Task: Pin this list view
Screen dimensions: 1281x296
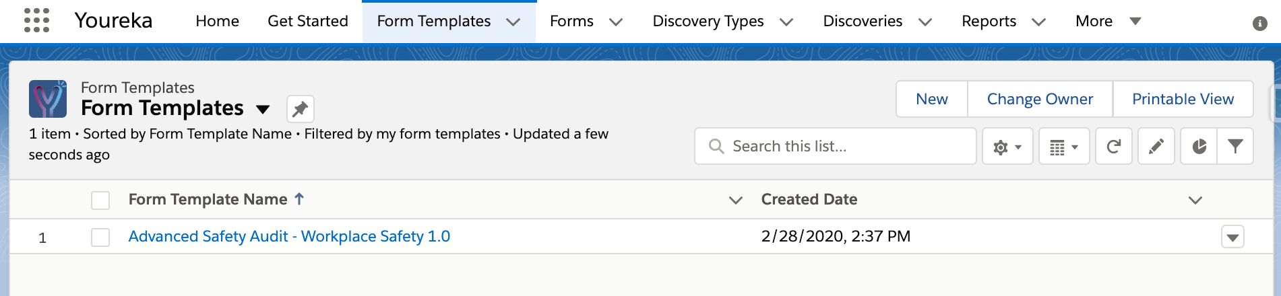Action: point(301,109)
